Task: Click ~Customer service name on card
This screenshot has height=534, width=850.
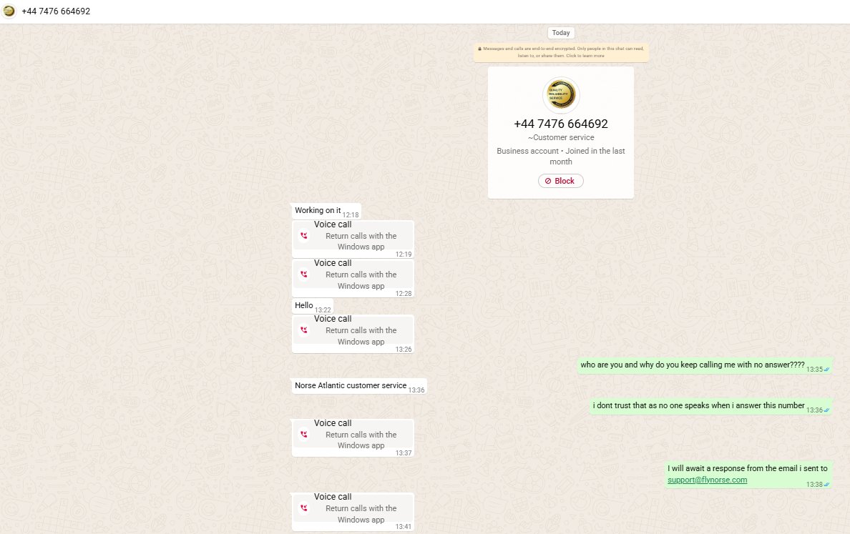Action: click(x=560, y=137)
